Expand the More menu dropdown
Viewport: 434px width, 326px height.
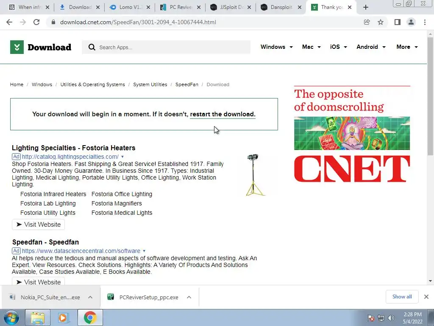(416, 47)
